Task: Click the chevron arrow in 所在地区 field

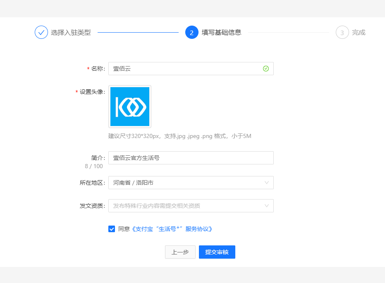Action: pyautogui.click(x=267, y=183)
